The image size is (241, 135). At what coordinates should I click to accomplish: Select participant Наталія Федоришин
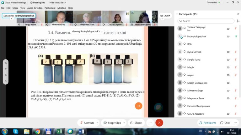207,106
